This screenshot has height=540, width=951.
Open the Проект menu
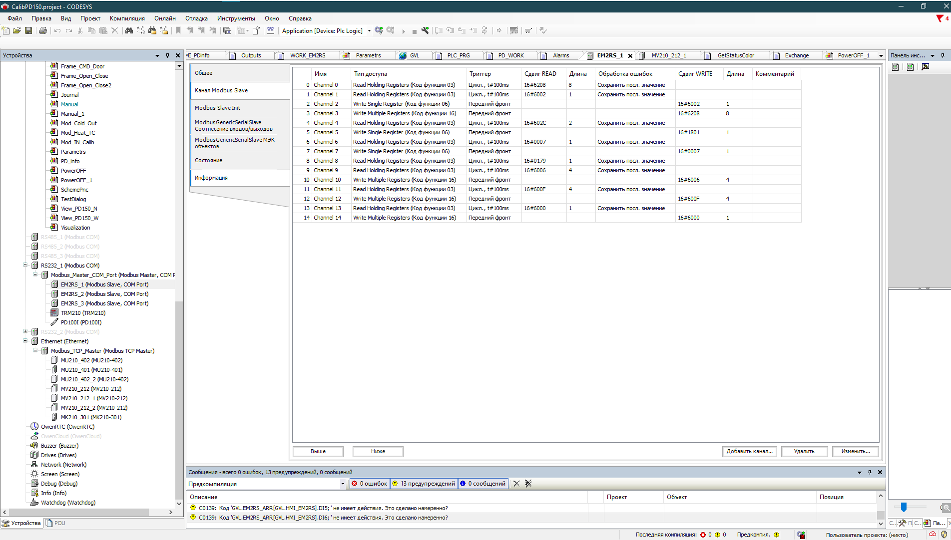click(90, 18)
